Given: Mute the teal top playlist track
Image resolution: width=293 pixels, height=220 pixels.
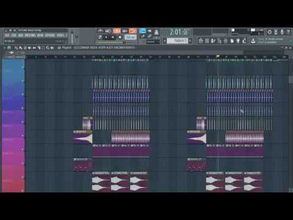Looking at the screenshot, I should coord(23,67).
